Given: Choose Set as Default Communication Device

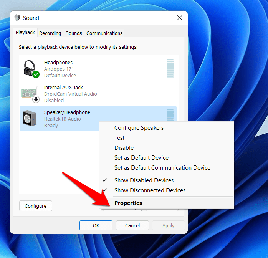Looking at the screenshot, I should point(162,168).
